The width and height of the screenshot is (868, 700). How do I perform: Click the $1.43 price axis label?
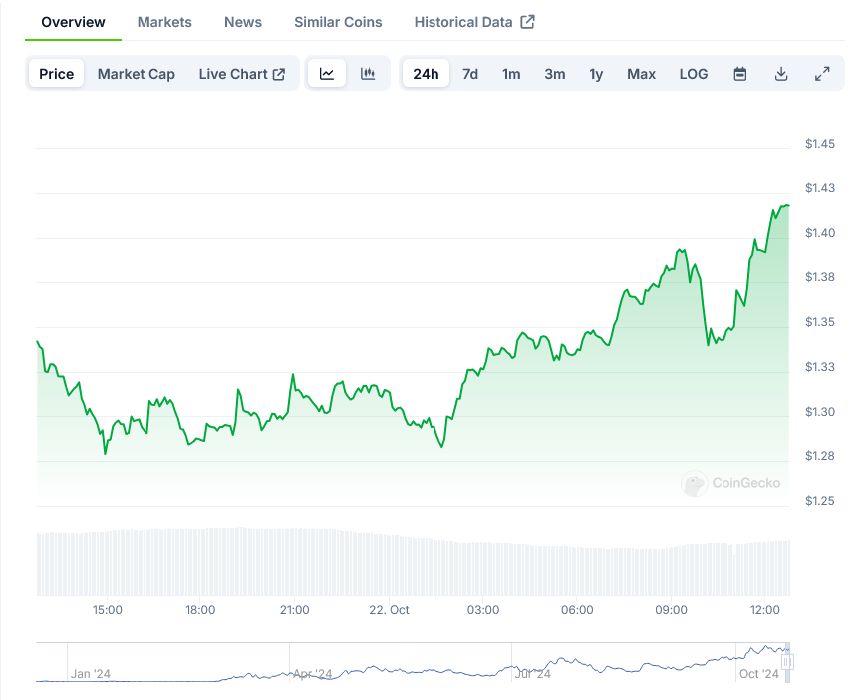click(x=820, y=188)
